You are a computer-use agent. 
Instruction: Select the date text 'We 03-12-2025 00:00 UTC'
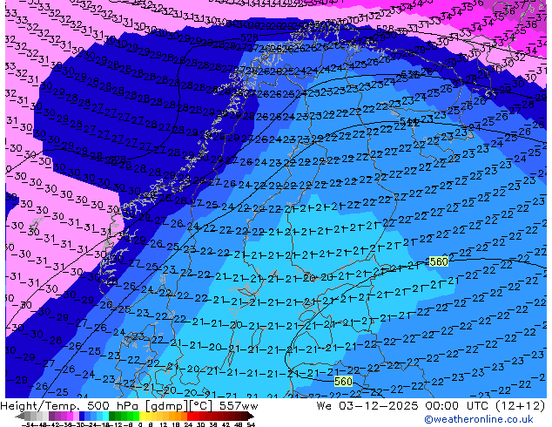click(x=404, y=406)
